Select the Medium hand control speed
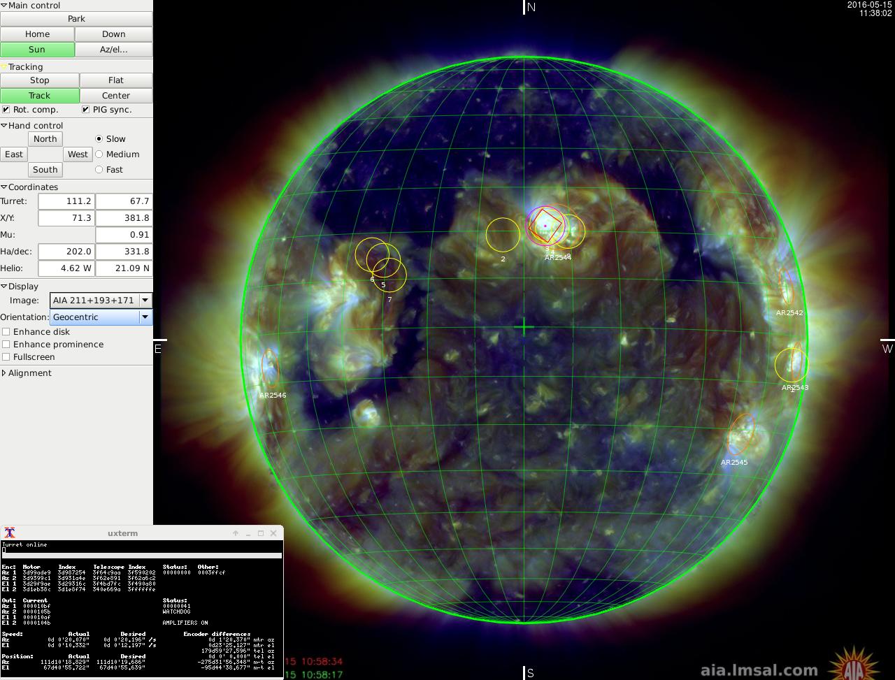The height and width of the screenshot is (680, 895). pyautogui.click(x=99, y=154)
